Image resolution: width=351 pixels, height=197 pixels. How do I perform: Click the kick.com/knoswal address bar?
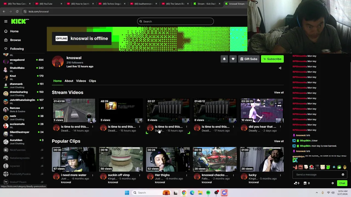38,11
